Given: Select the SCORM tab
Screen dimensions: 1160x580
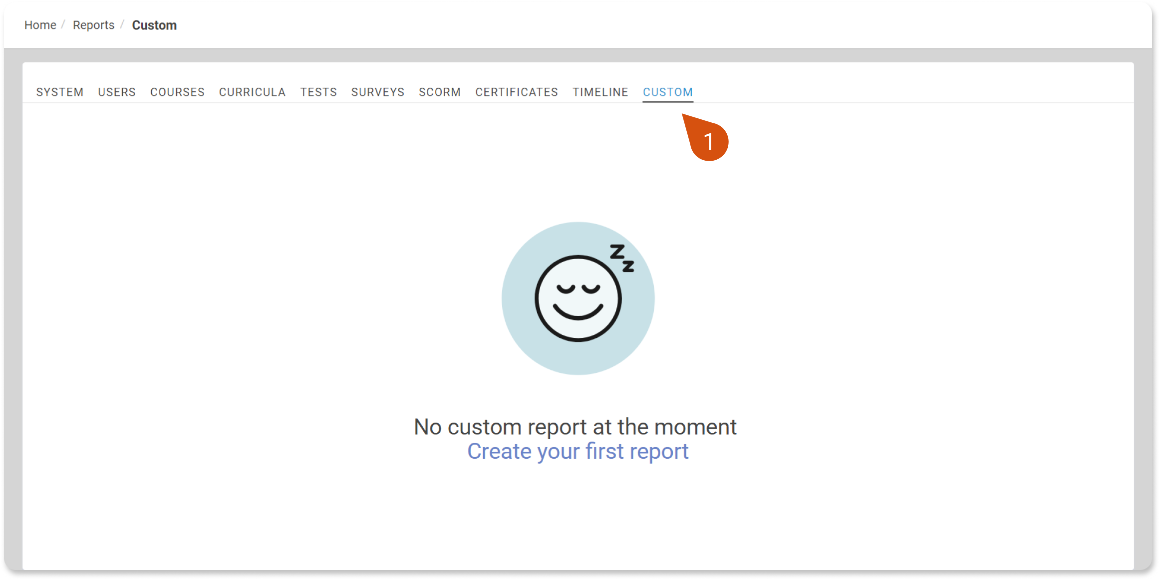Looking at the screenshot, I should tap(439, 92).
